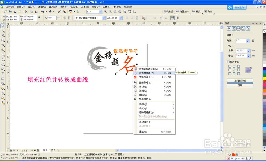266x161 pixels.
Task: Open the 效果 menu
Action: click(x=64, y=7)
